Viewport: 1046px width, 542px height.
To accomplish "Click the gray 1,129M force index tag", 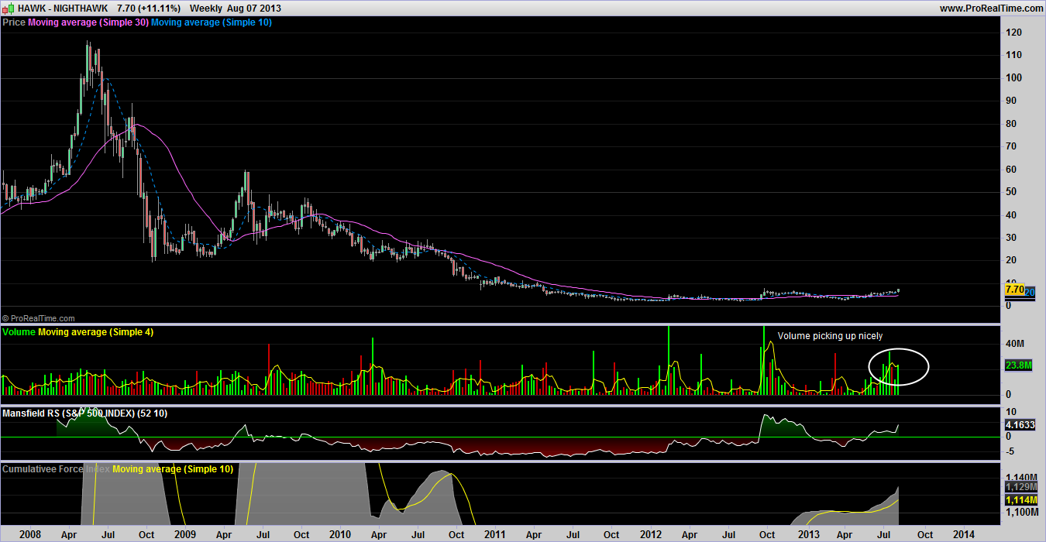I will click(1019, 487).
